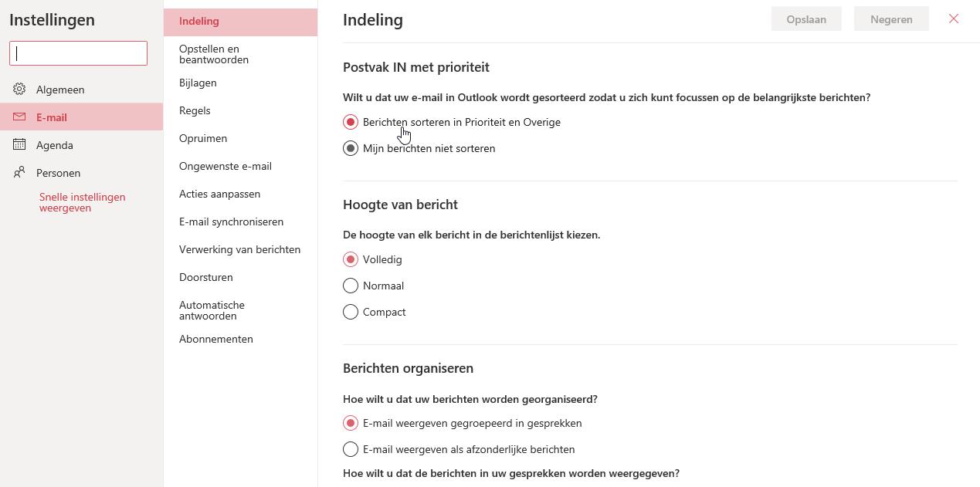Open the Regels settings section
The width and height of the screenshot is (980, 487).
(195, 110)
